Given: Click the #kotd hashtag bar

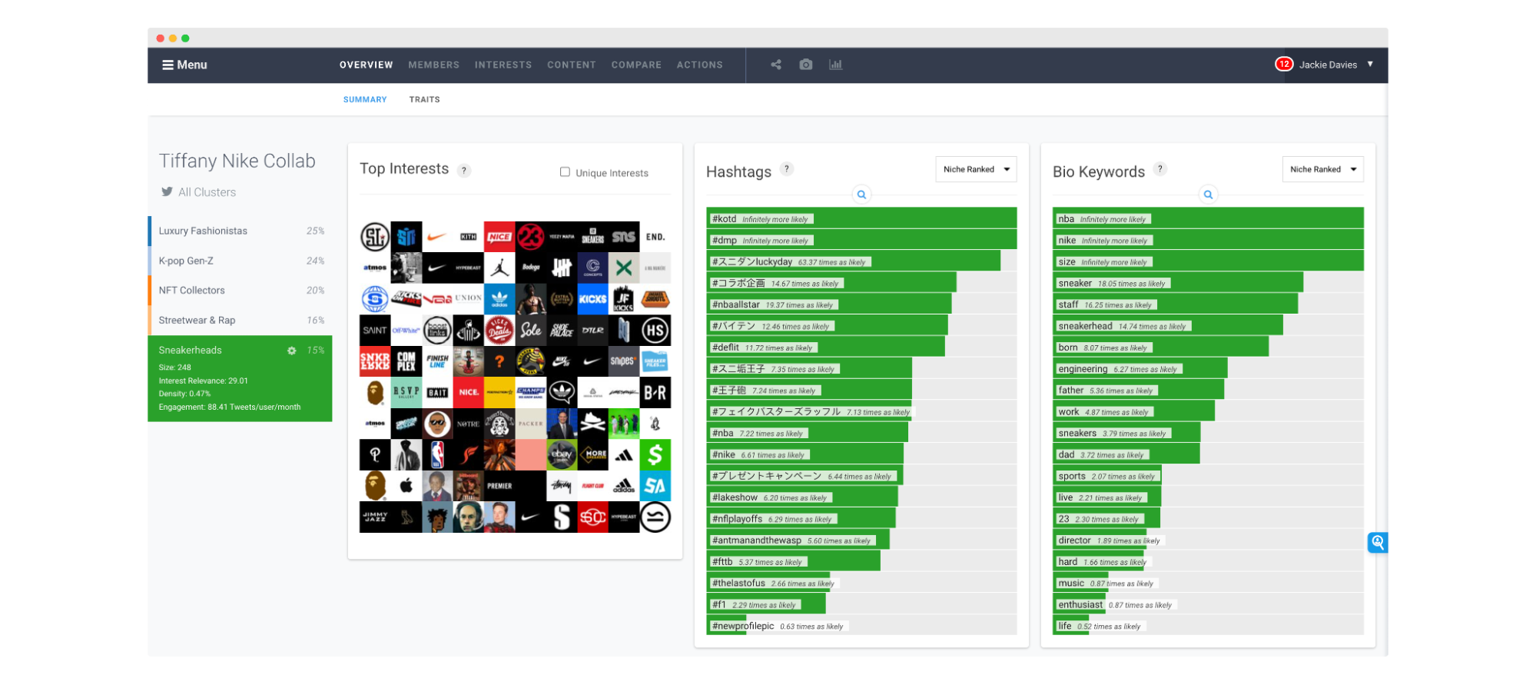Looking at the screenshot, I should click(x=861, y=218).
